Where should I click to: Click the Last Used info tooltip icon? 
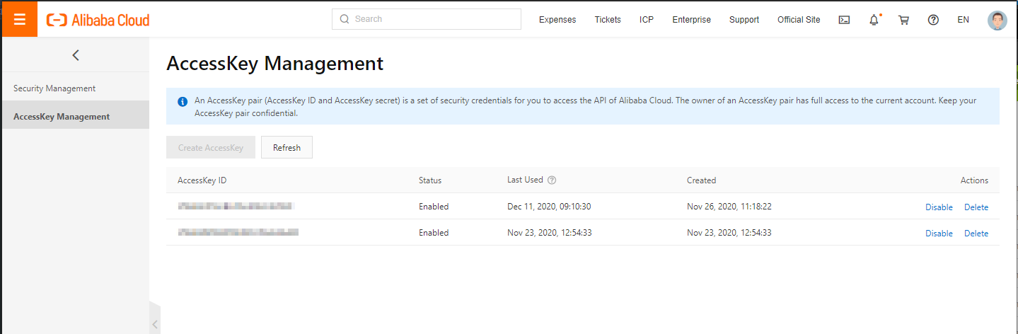coord(552,180)
